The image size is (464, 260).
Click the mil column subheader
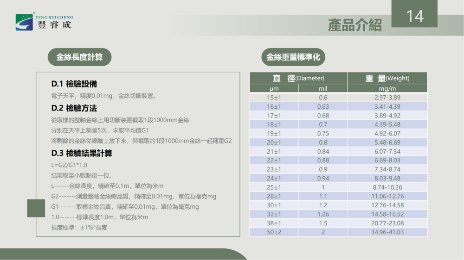pos(323,88)
